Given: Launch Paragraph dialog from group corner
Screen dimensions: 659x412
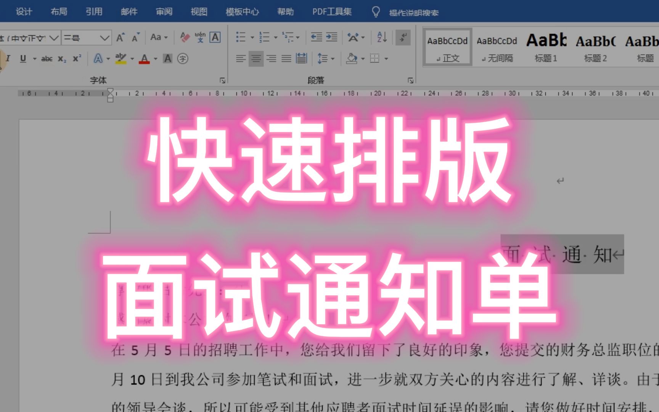Looking at the screenshot, I should pyautogui.click(x=410, y=80).
